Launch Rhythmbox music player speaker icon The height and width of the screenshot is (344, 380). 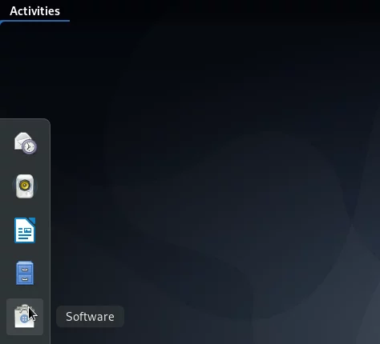[25, 186]
